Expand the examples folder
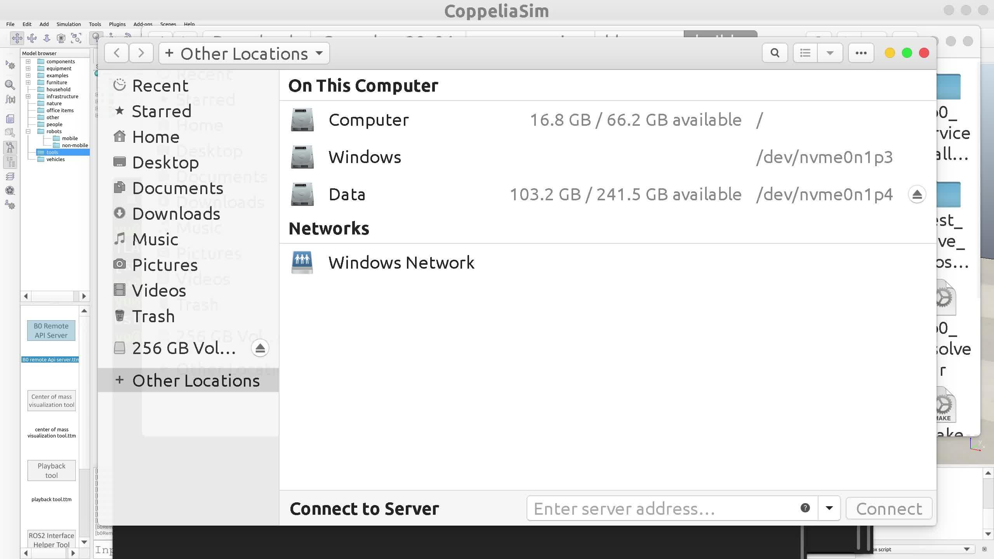 click(x=28, y=75)
